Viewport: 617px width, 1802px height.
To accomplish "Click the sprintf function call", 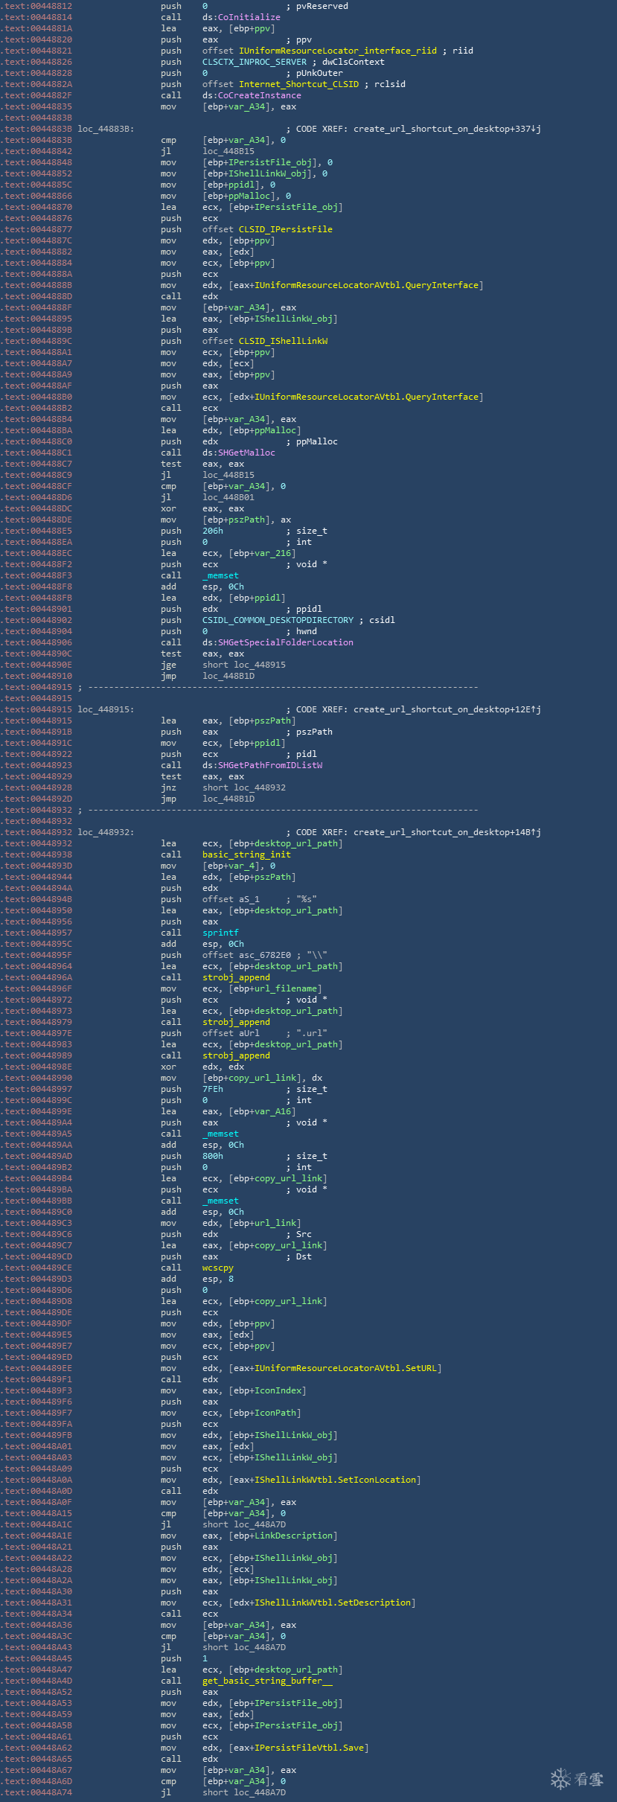I will (220, 933).
